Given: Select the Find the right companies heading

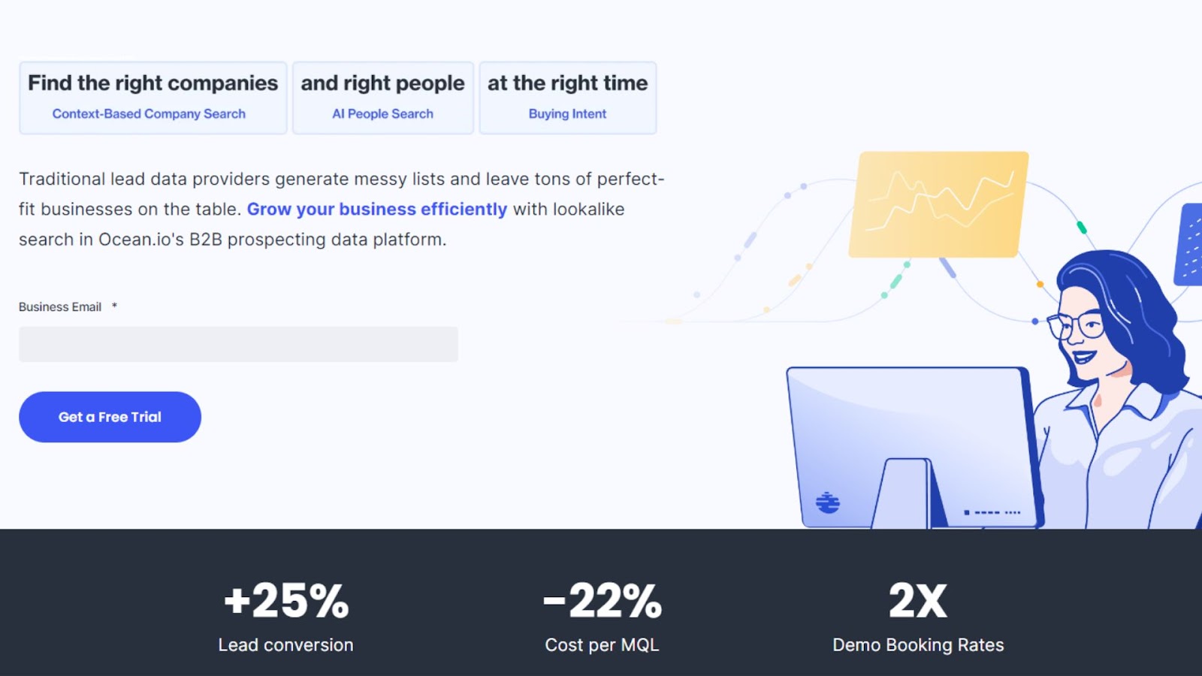Looking at the screenshot, I should (x=152, y=83).
